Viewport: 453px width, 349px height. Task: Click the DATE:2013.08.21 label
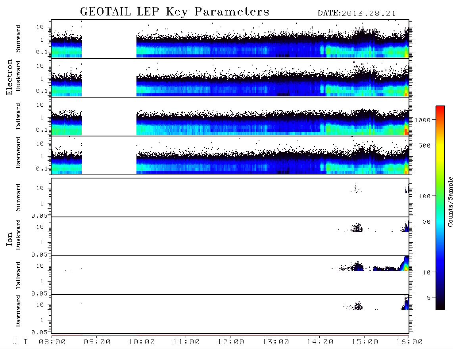click(357, 13)
